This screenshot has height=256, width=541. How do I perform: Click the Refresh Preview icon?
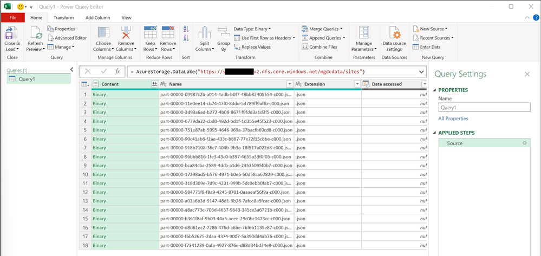coord(36,33)
